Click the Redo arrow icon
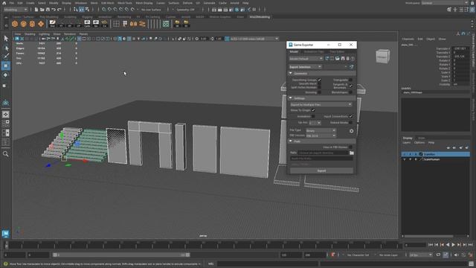Image resolution: width=476 pixels, height=268 pixels. coord(59,10)
